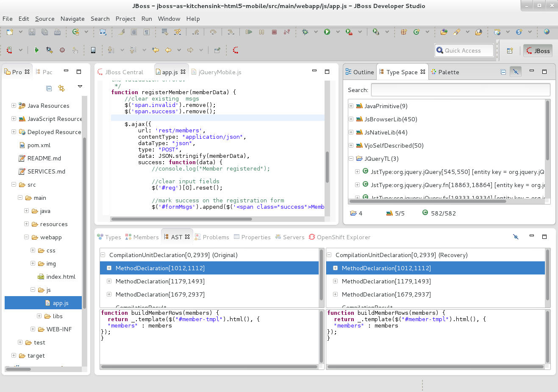Click the Print toolbar icon
The image size is (558, 392).
click(x=57, y=32)
